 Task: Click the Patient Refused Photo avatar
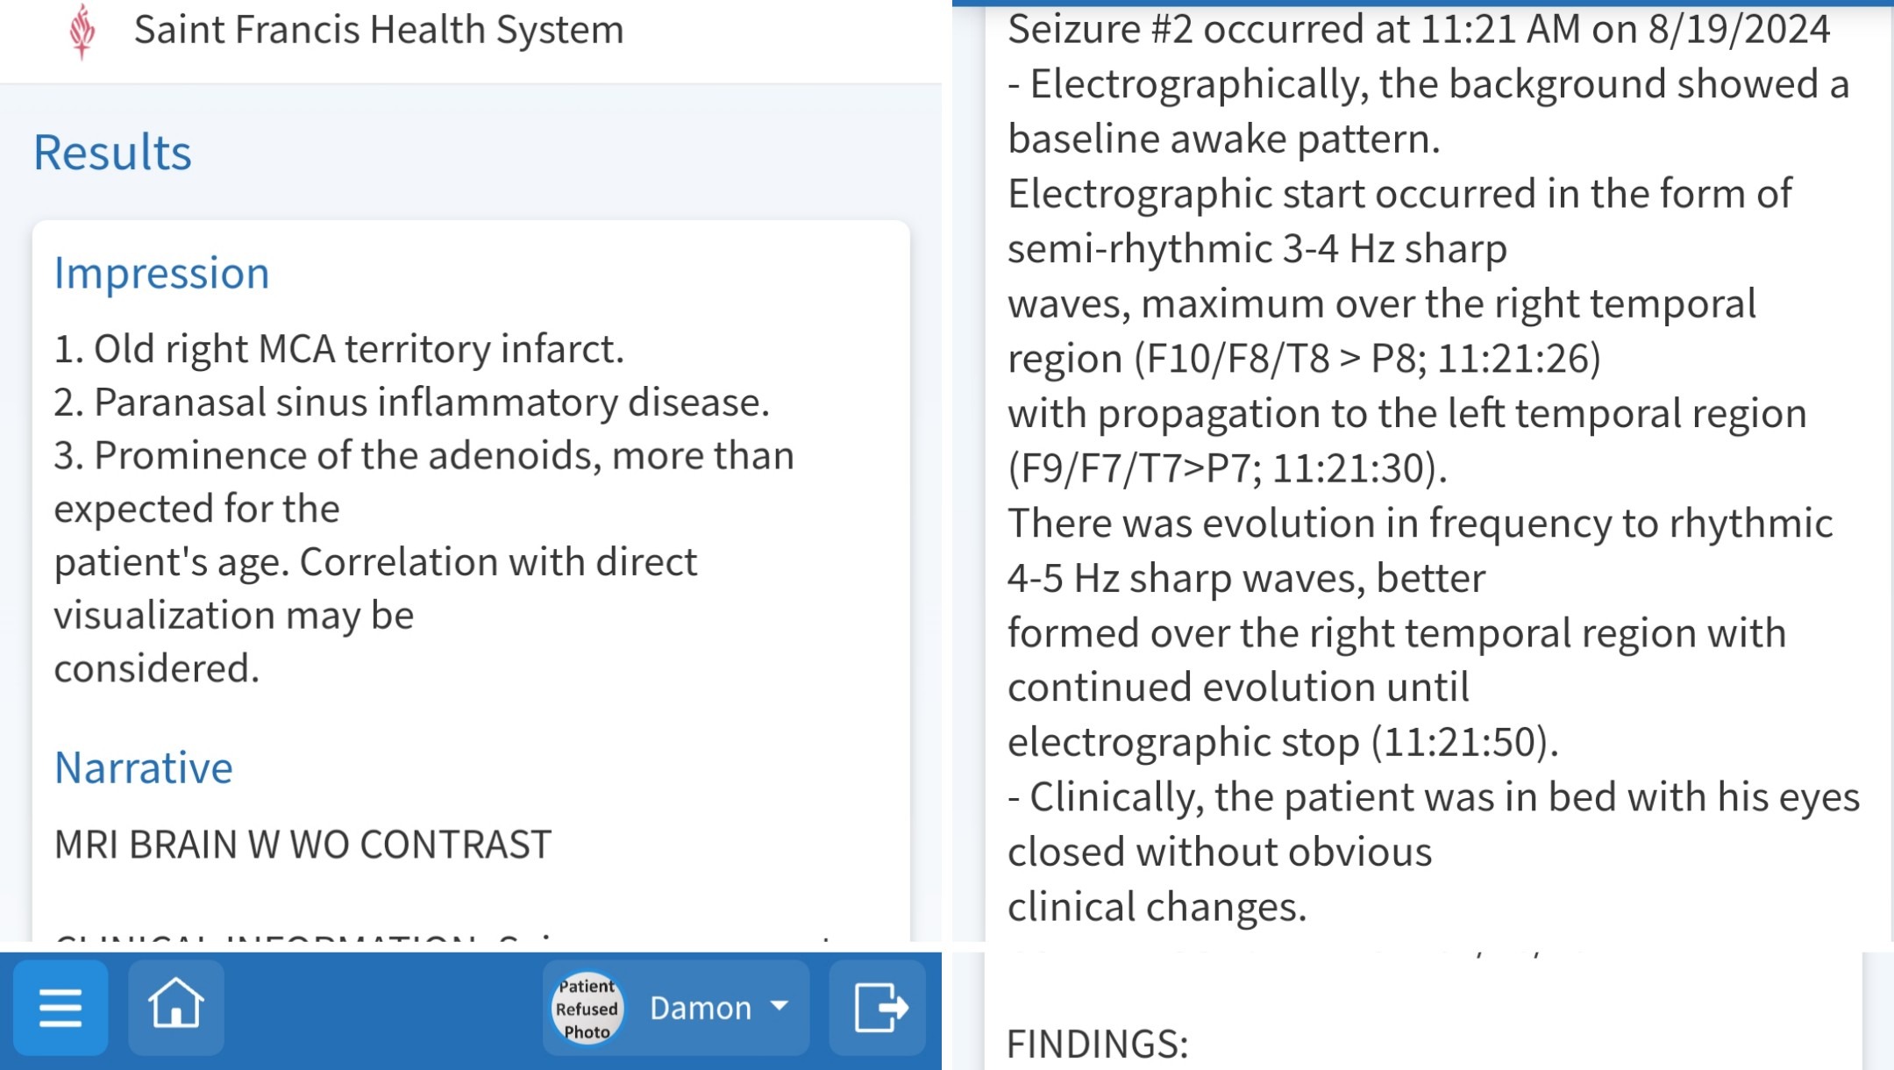[587, 1008]
